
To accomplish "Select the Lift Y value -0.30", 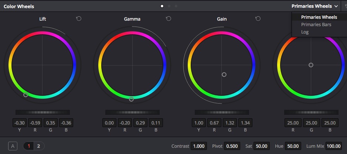I will click(x=20, y=123).
